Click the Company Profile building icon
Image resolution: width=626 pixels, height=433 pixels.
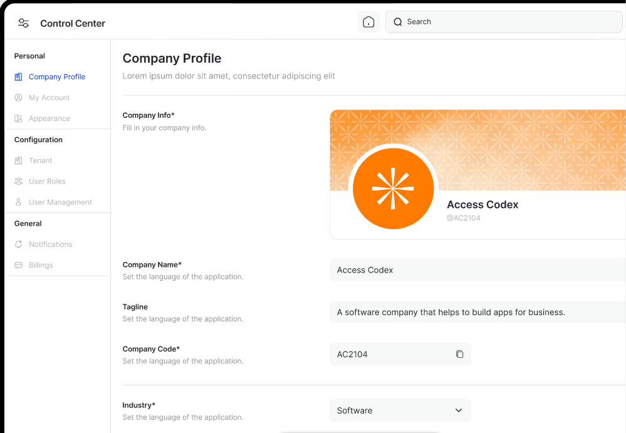(19, 76)
